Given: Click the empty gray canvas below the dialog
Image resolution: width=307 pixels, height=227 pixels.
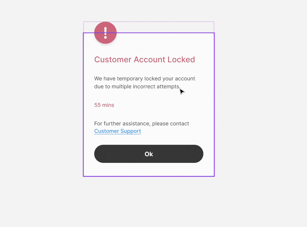Looking at the screenshot, I should click(149, 201).
